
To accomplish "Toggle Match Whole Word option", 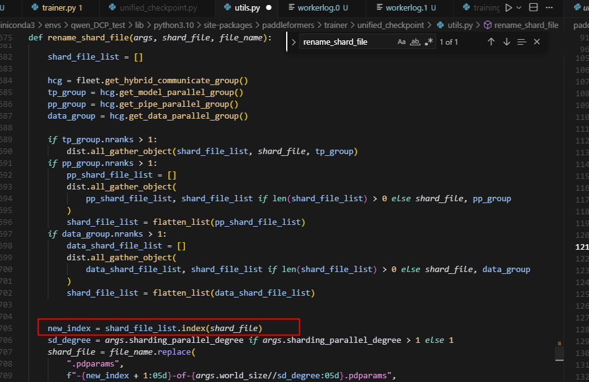I will pyautogui.click(x=415, y=42).
